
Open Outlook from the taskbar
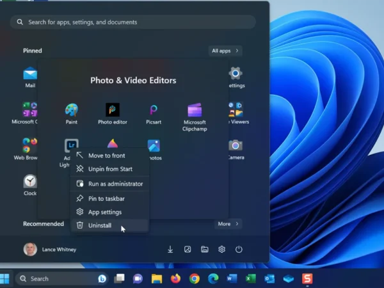269,278
